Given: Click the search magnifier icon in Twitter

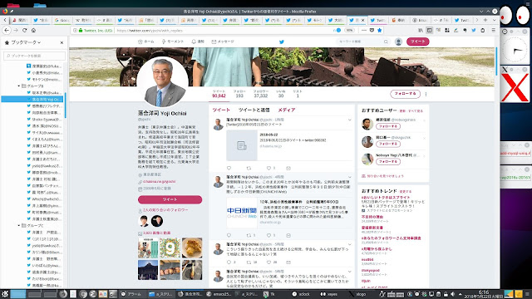Looking at the screenshot, I should click(386, 42).
